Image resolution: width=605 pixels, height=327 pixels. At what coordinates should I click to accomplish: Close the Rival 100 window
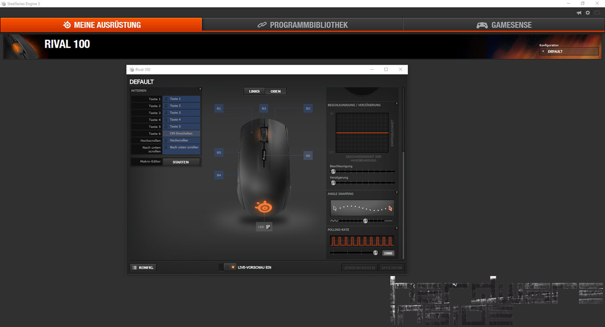(x=400, y=69)
